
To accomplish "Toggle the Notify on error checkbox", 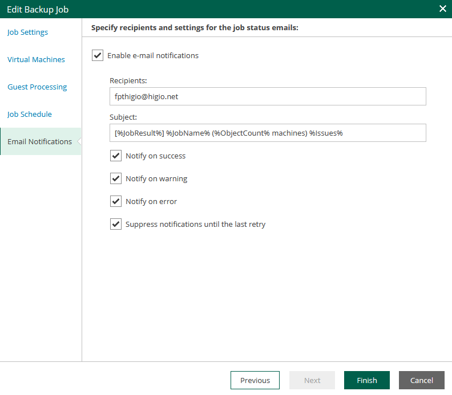I will [116, 202].
